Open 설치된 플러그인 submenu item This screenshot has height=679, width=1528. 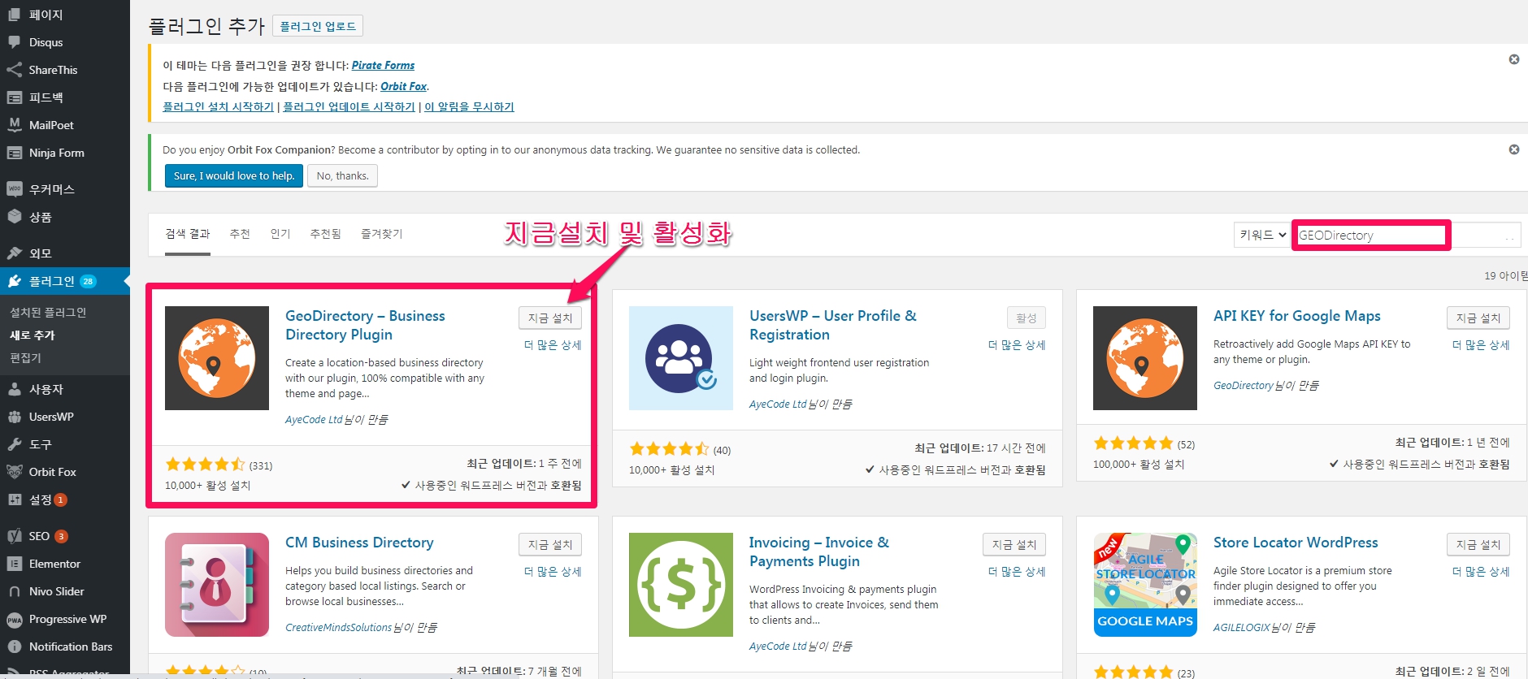click(48, 313)
